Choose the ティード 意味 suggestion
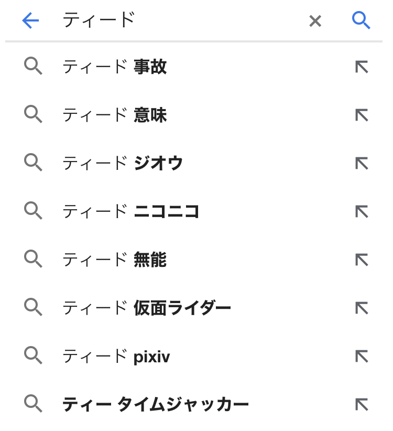The height and width of the screenshot is (431, 393). tap(114, 115)
